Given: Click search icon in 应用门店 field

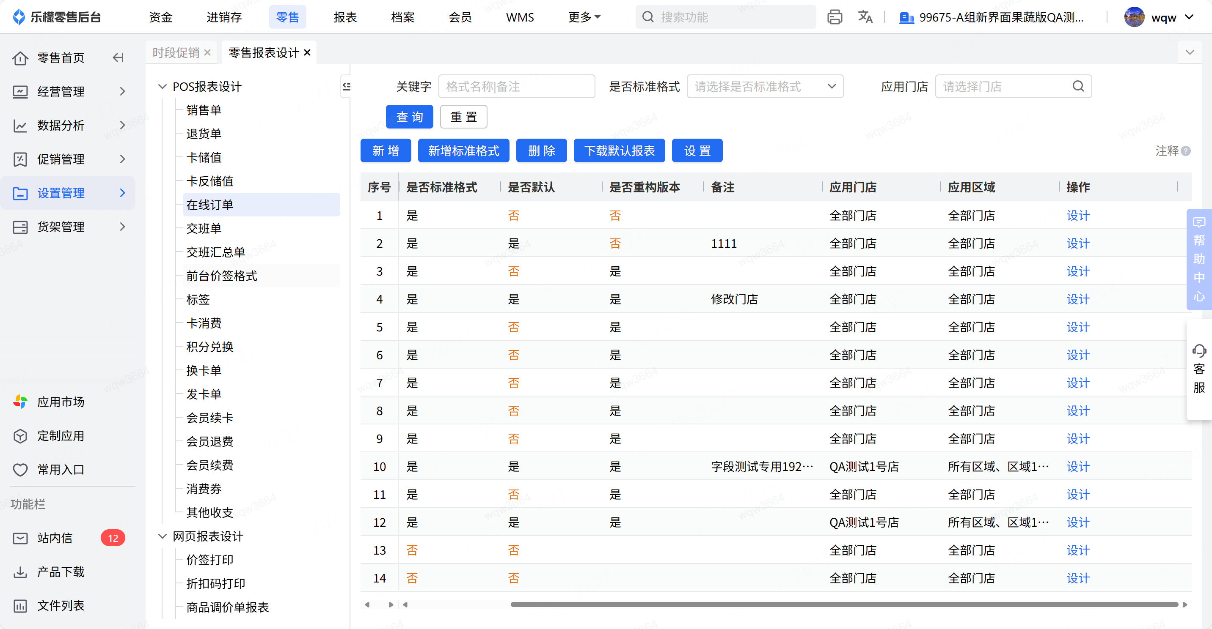Looking at the screenshot, I should [1078, 86].
